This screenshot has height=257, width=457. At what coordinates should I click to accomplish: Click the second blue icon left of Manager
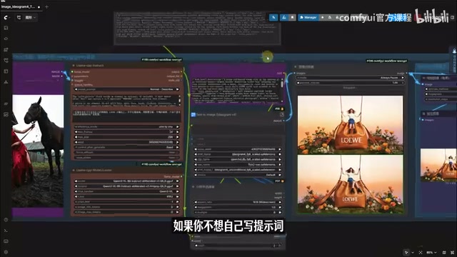284,17
